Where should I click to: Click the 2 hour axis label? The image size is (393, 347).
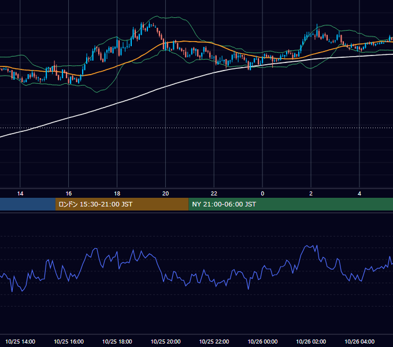point(311,194)
